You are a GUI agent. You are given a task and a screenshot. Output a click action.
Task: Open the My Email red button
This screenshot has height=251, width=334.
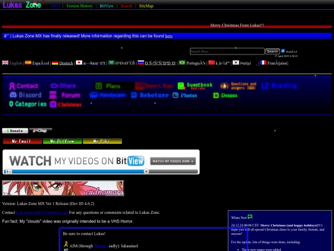(22, 141)
